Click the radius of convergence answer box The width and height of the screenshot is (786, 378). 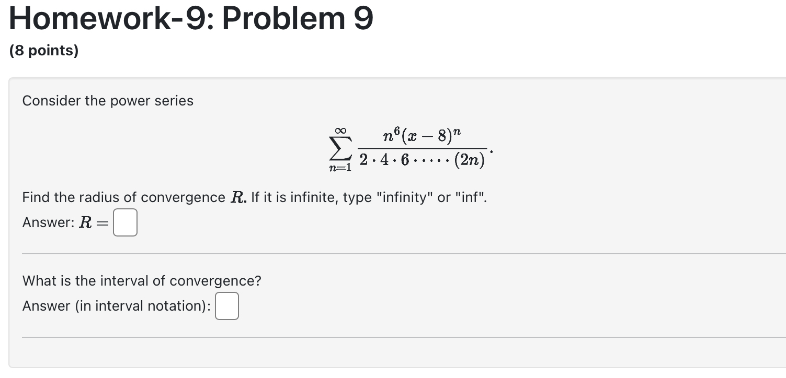[x=125, y=222]
